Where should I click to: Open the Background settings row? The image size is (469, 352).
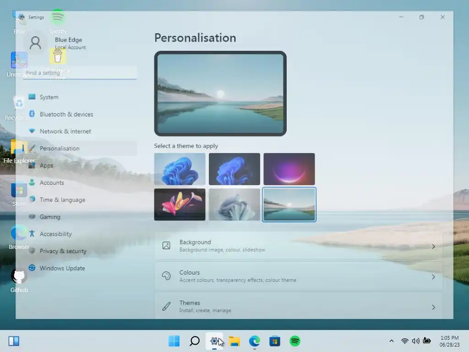[299, 246]
